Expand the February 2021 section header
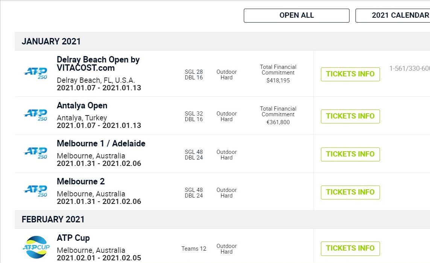The image size is (430, 263). click(x=53, y=219)
